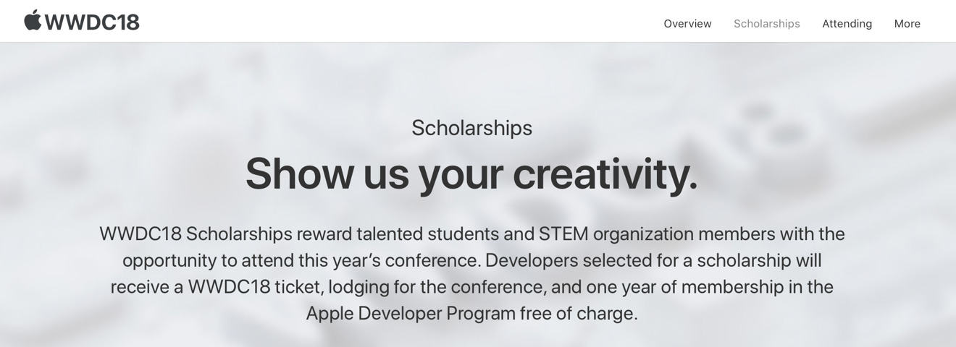Click the 'Show us your creativity.' headline
Viewport: 956px width, 347px height.
click(471, 174)
